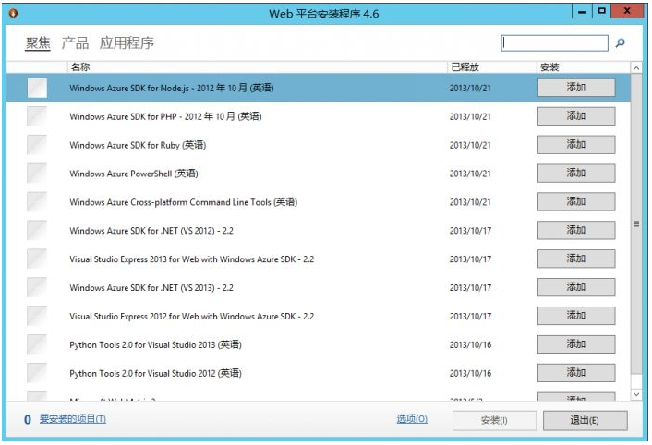Click the 2013/10/17 date for VS Express 2013
This screenshot has width=652, height=445.
click(x=470, y=259)
